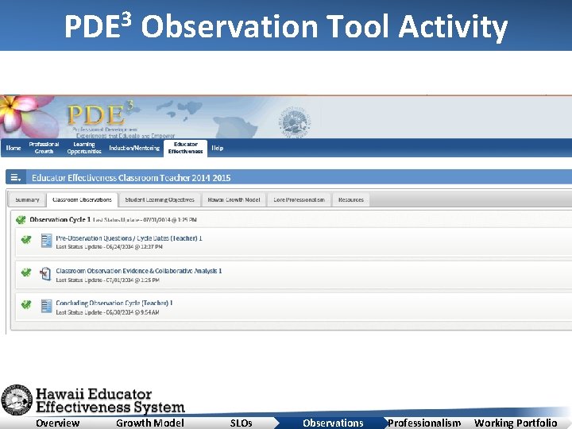Open Pre-Observation Questions / Cycle Dates (Teacher) 1 link

click(129, 238)
